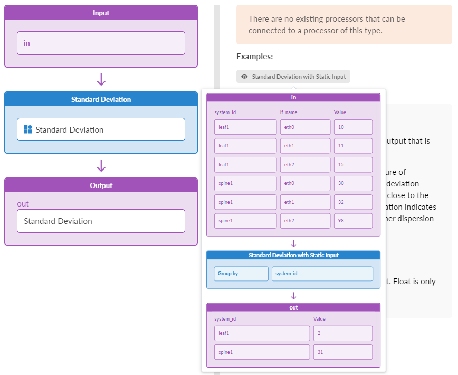458x375 pixels.
Task: Select the 'in' input stage field
Action: 101,43
